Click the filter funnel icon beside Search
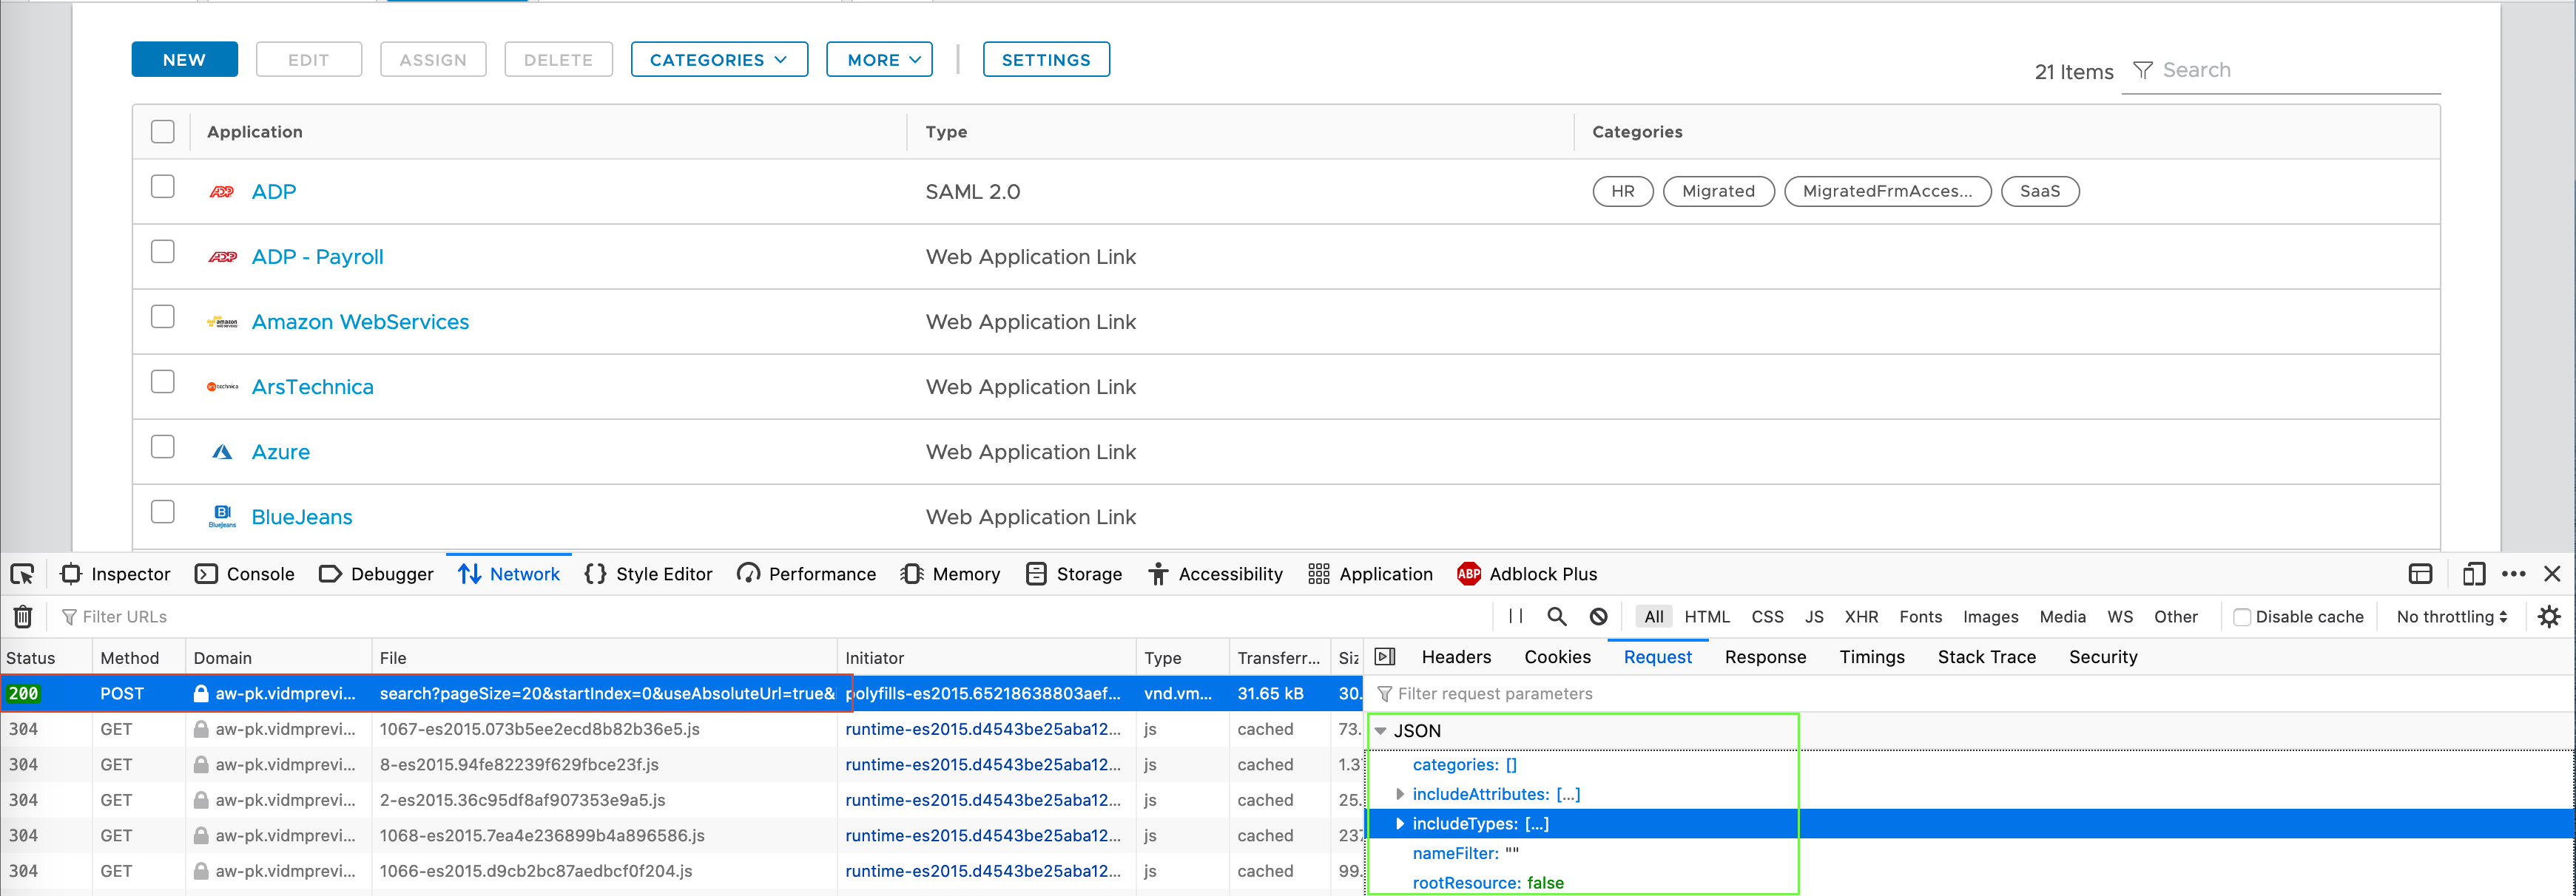 click(2143, 70)
